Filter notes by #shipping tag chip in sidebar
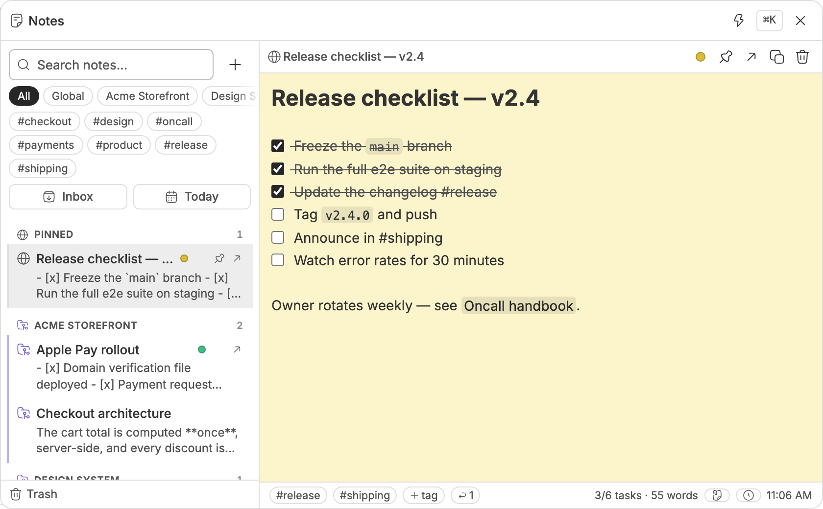 click(43, 168)
